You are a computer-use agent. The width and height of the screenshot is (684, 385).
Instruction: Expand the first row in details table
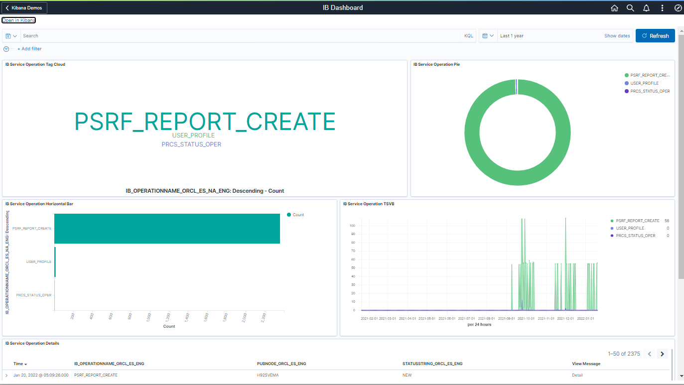[x=6, y=375]
